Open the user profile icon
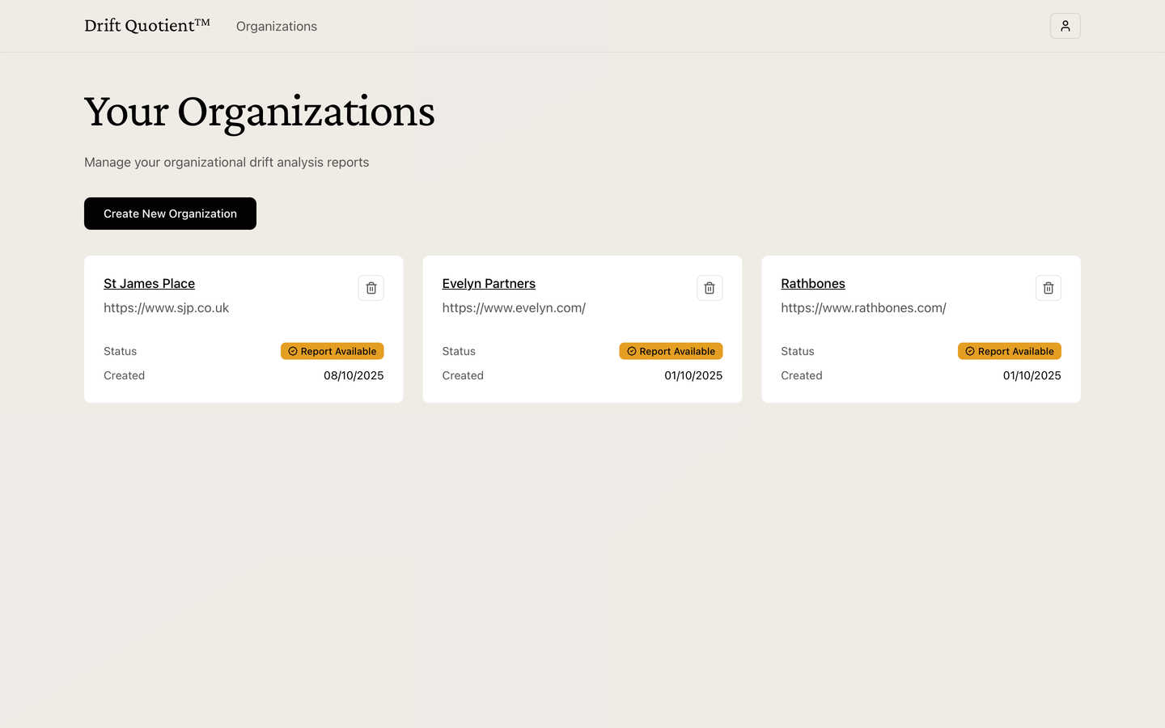Screen dimensions: 1165x728 point(1065,26)
